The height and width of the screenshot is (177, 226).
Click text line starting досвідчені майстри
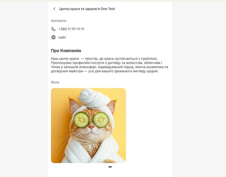[x=105, y=71]
